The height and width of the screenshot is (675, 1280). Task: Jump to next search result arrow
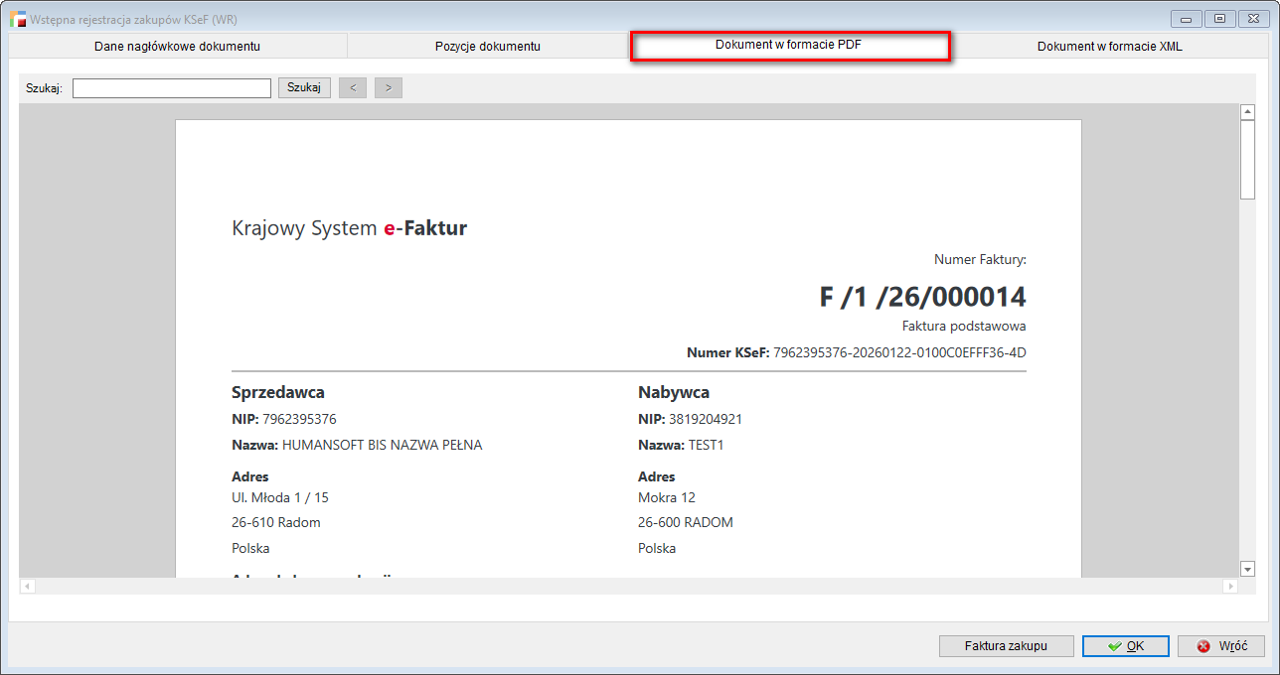(388, 88)
